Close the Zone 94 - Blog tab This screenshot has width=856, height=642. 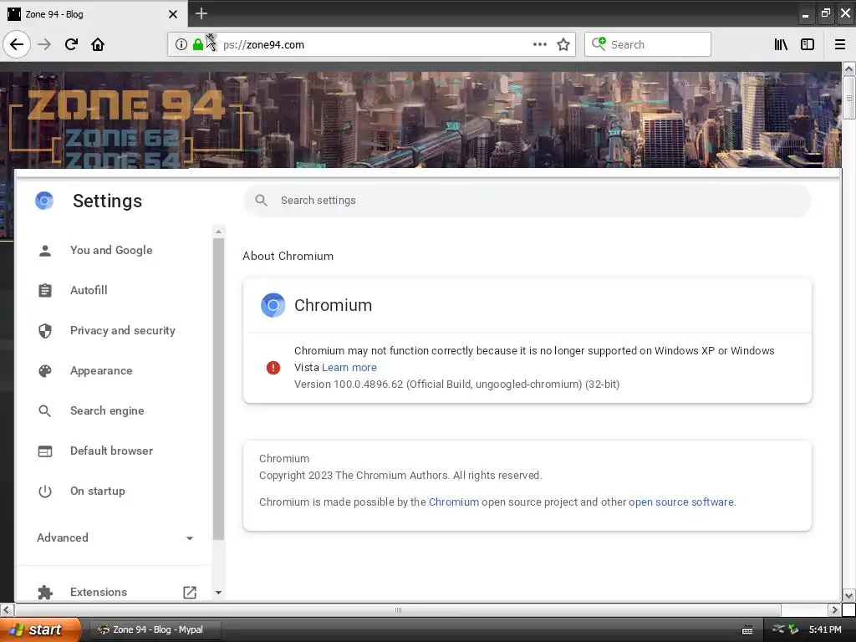coord(172,14)
